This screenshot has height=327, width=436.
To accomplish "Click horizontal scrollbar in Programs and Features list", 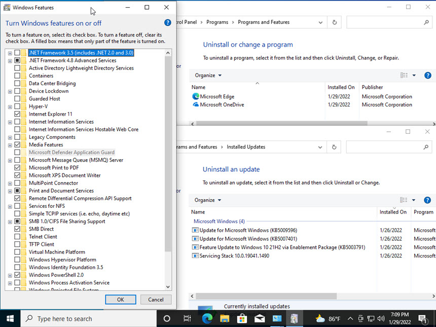I will [282, 124].
